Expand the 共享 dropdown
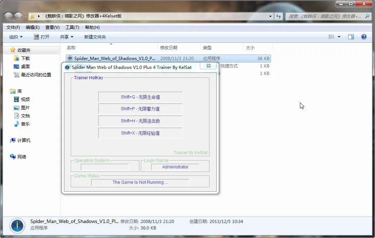 tap(66, 37)
